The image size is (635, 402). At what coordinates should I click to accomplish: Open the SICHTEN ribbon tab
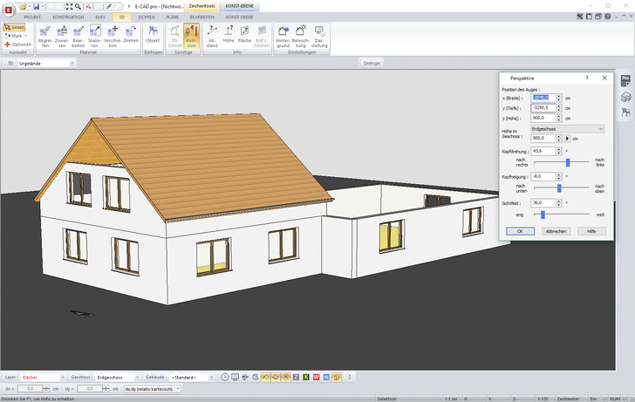pyautogui.click(x=147, y=17)
